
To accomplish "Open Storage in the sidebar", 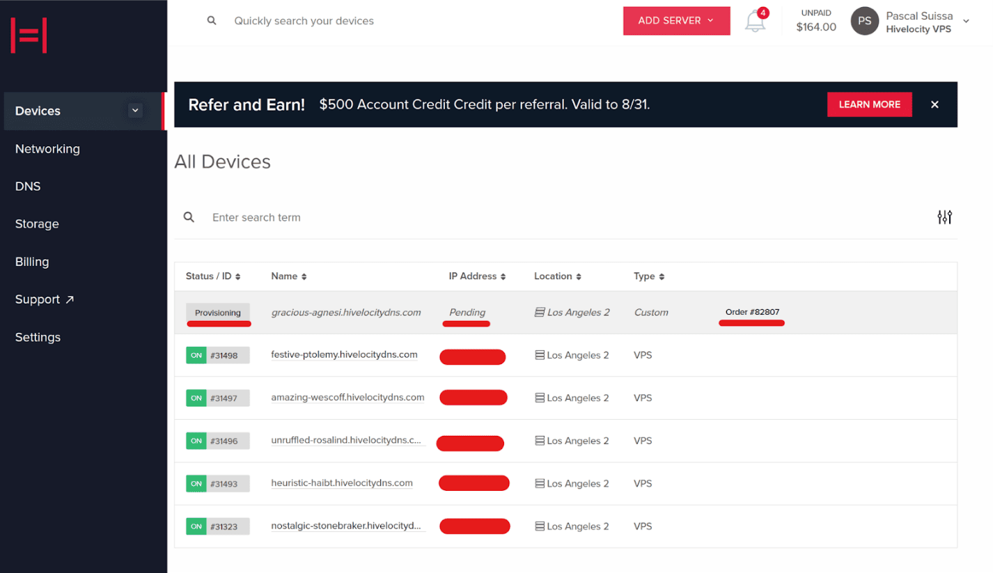I will tap(37, 224).
